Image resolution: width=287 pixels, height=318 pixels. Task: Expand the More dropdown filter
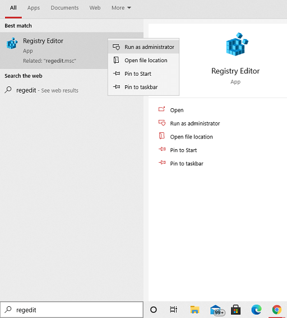[121, 8]
